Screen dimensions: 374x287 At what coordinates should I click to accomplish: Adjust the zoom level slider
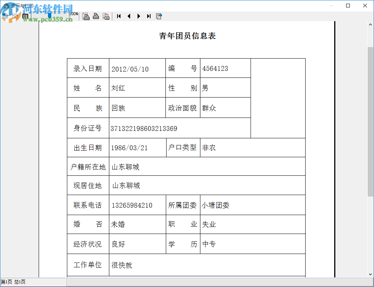click(x=49, y=15)
